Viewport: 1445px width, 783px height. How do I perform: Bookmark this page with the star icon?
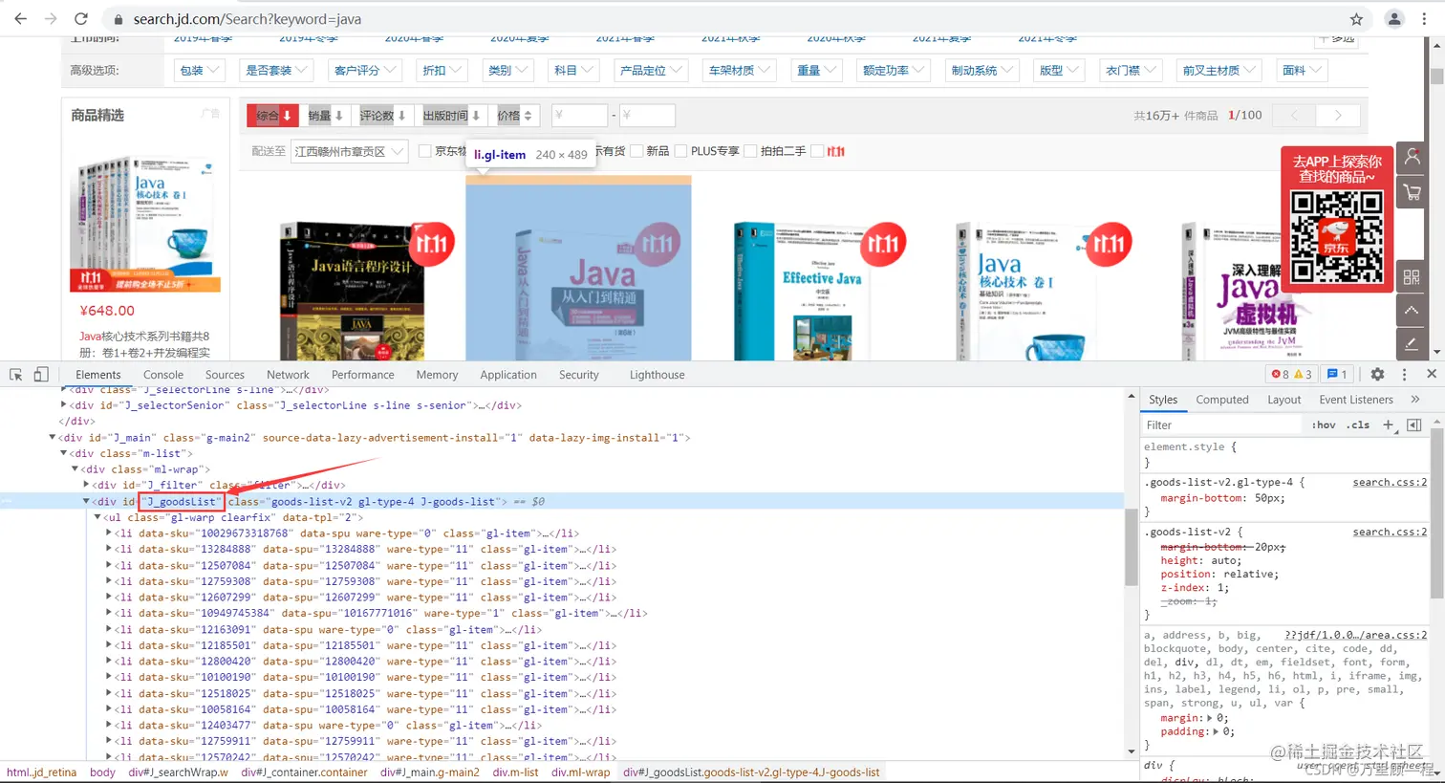[1356, 19]
